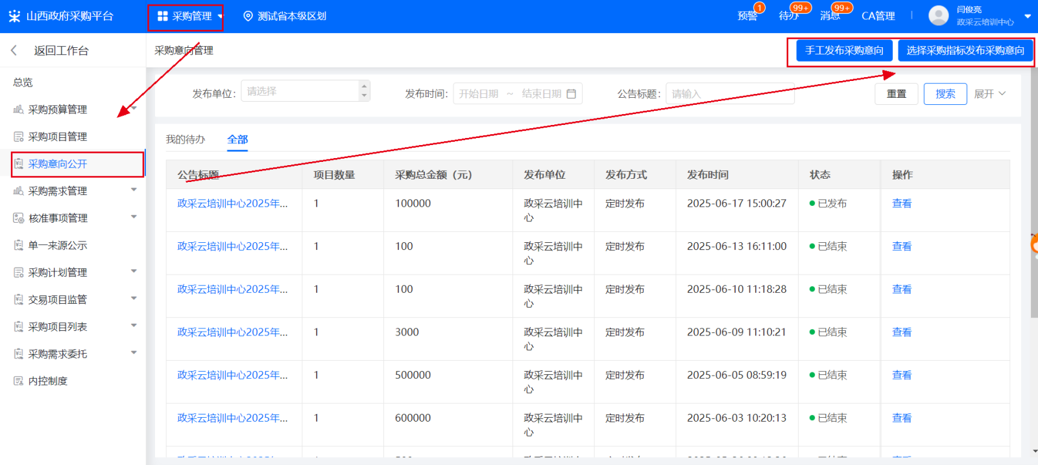Click 查看 for the 100000 amount row
1038x465 pixels.
pyautogui.click(x=901, y=203)
